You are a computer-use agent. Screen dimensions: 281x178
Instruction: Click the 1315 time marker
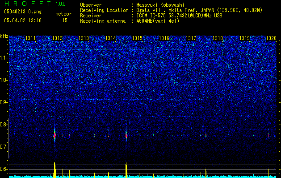pos(137,38)
